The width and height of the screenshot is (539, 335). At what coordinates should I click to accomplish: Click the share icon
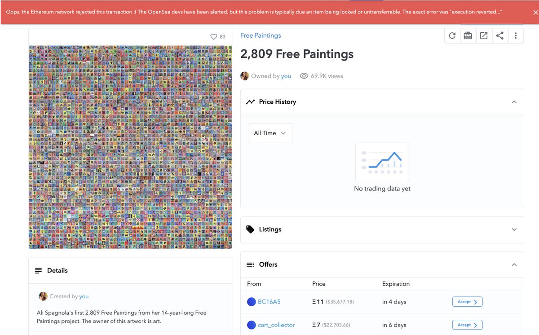[500, 36]
